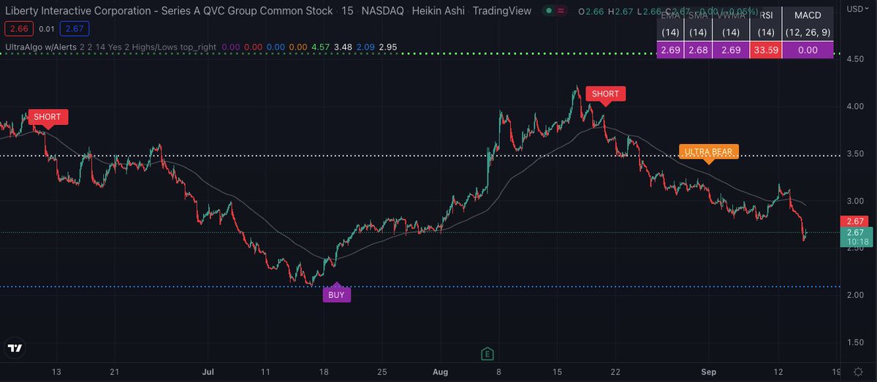Click the left SHORT signal label
The width and height of the screenshot is (877, 382).
[x=48, y=116]
